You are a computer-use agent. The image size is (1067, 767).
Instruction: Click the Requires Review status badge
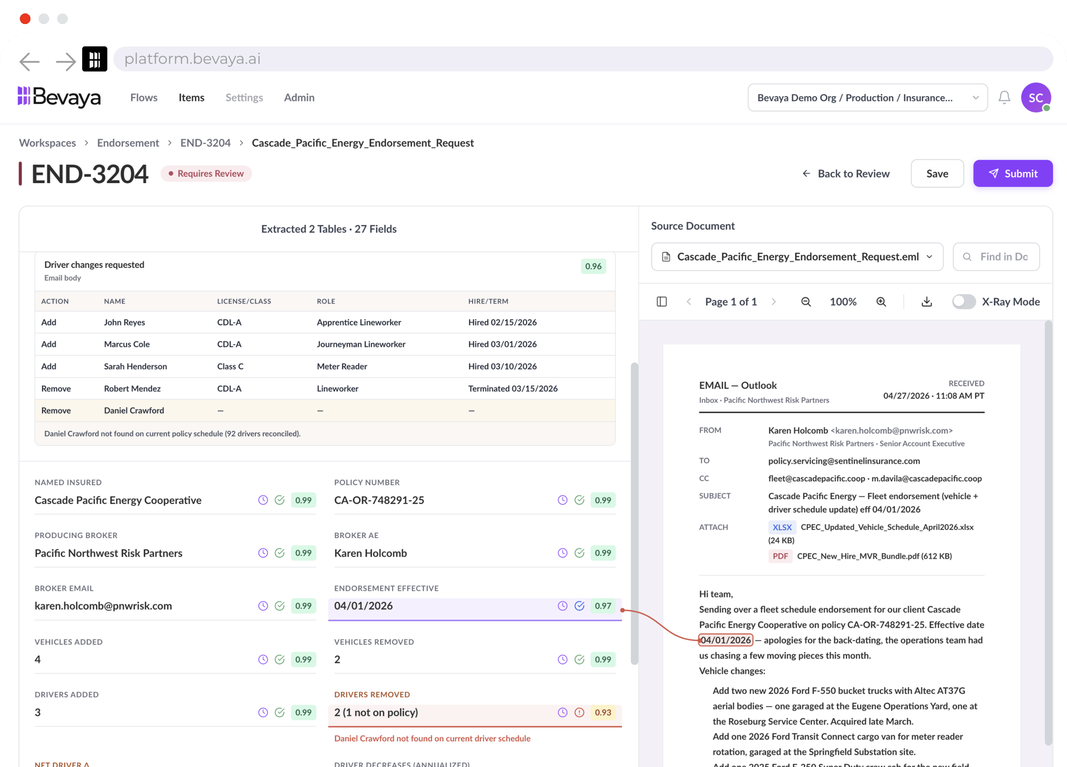pos(206,173)
